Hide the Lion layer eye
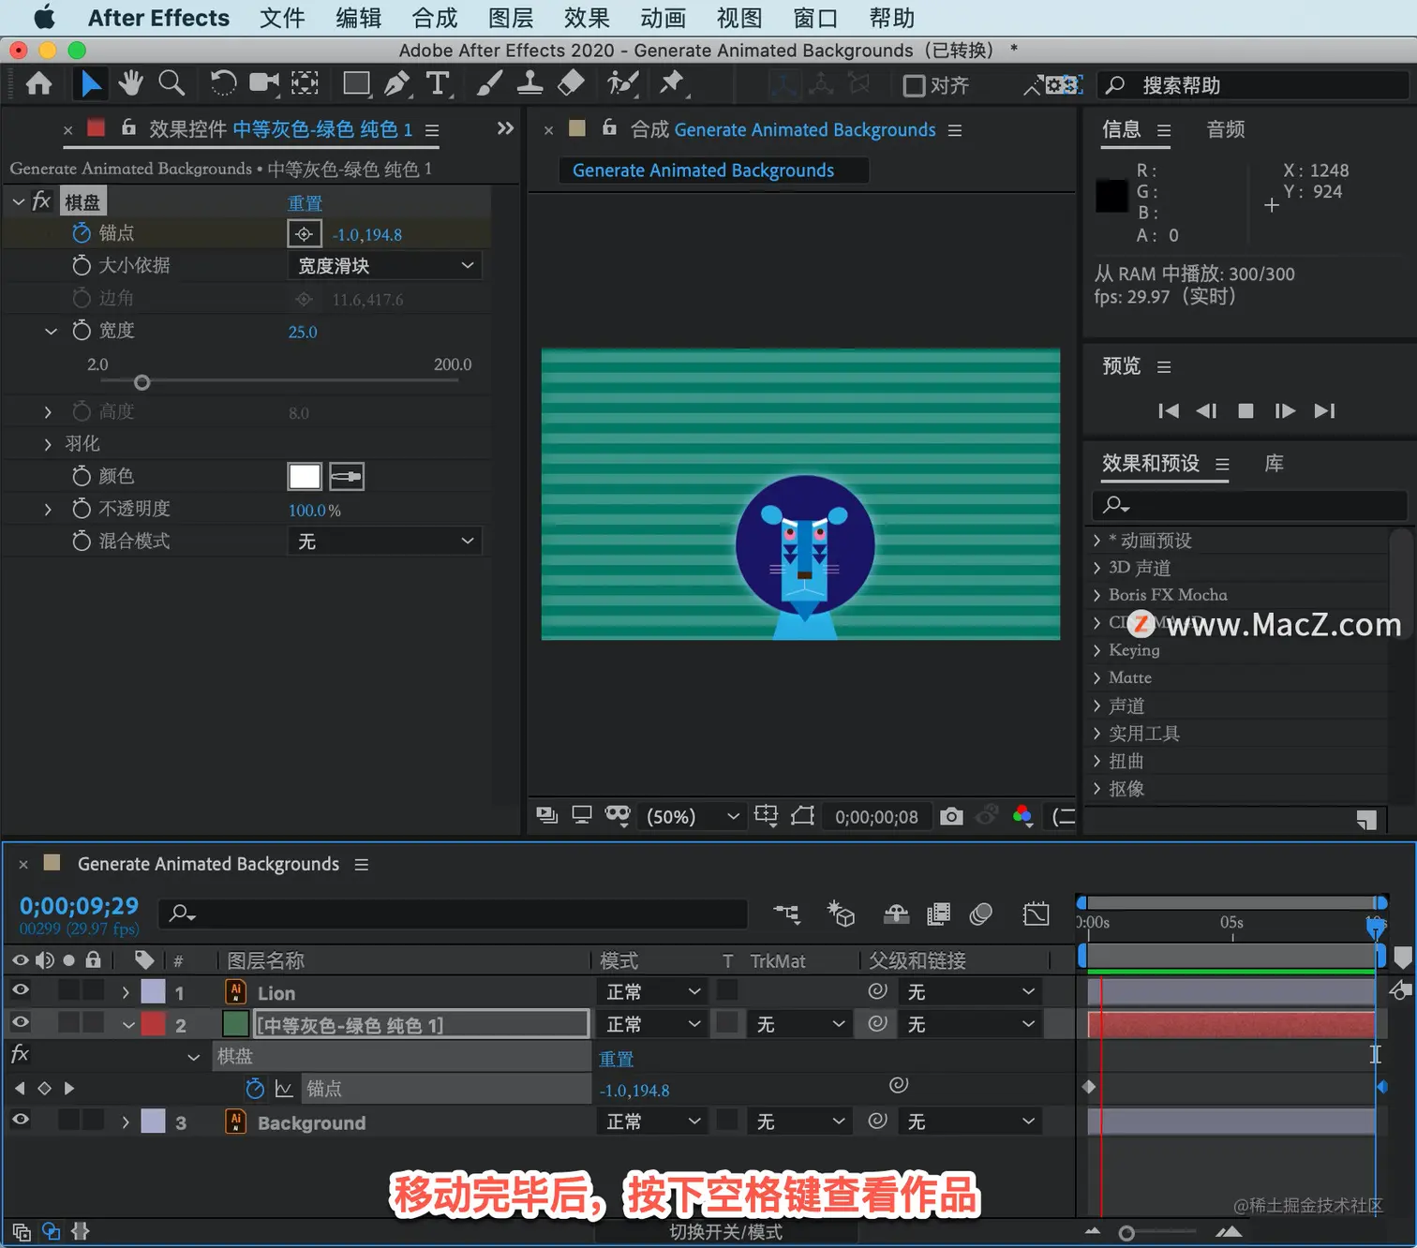The height and width of the screenshot is (1248, 1417). coord(20,990)
